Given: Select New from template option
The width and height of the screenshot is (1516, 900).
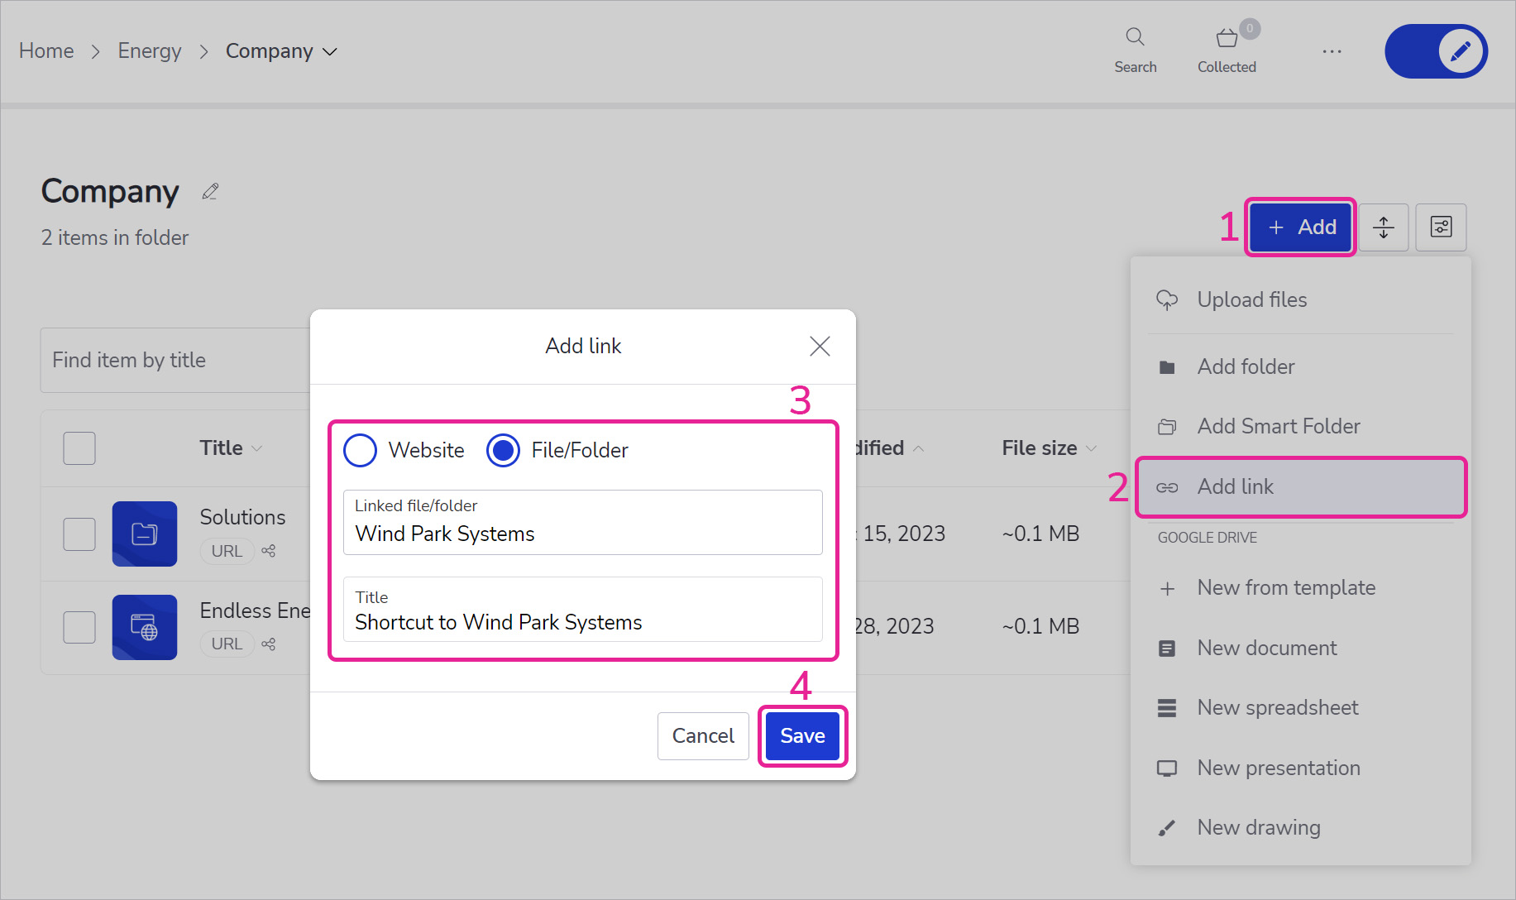Looking at the screenshot, I should [1300, 588].
